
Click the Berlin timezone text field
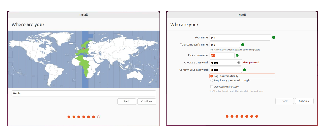(x=84, y=93)
